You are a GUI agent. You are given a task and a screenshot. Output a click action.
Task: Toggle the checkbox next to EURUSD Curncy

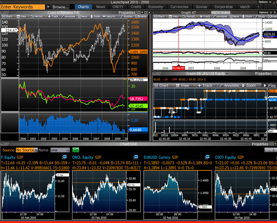coord(207,157)
